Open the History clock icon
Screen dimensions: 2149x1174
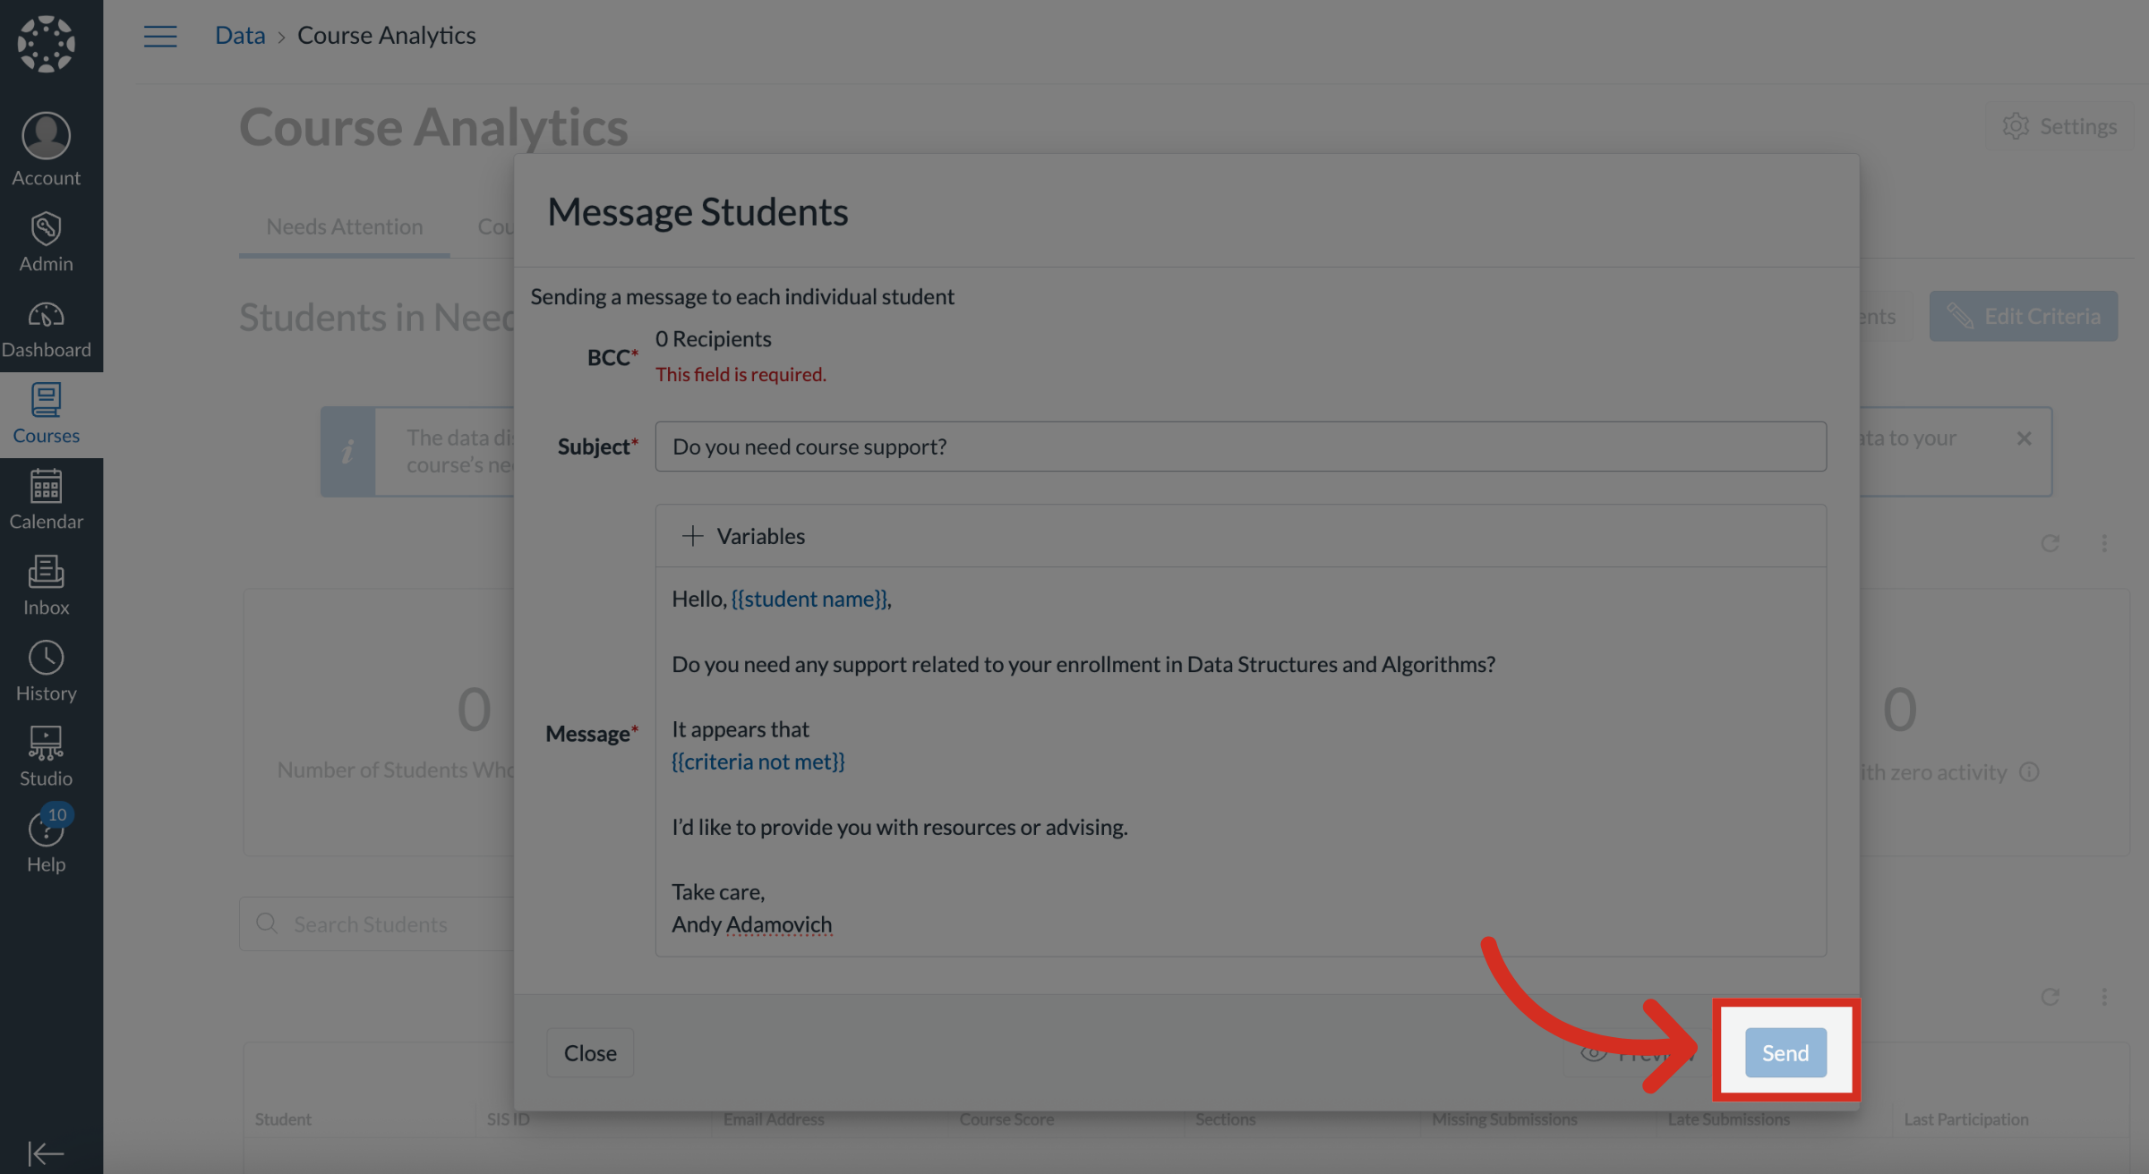(x=46, y=671)
